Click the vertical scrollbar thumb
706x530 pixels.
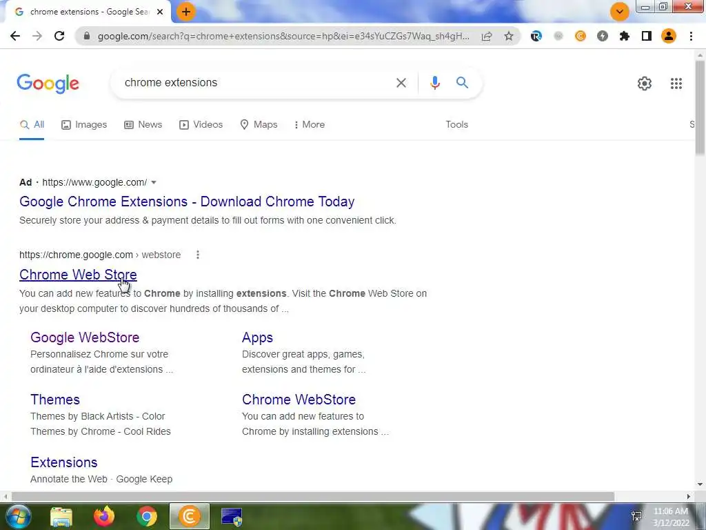tap(700, 108)
